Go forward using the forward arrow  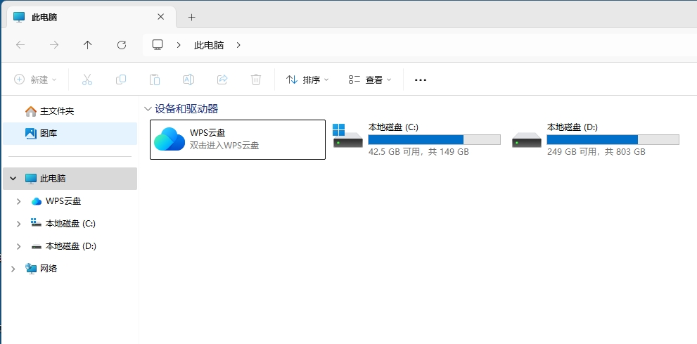(54, 45)
